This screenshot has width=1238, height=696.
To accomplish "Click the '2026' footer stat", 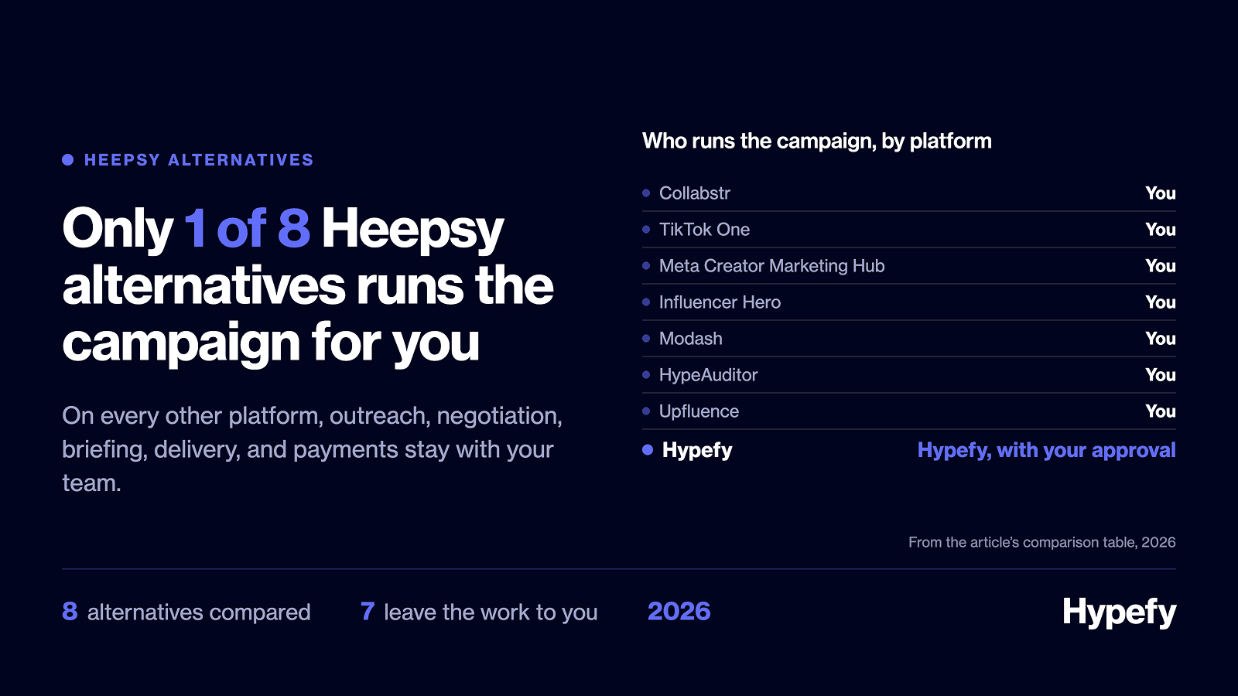I will [x=679, y=611].
